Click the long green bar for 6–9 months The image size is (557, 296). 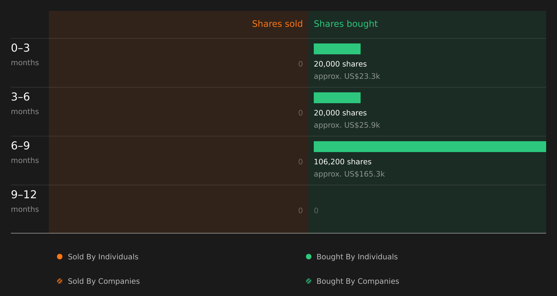[430, 147]
